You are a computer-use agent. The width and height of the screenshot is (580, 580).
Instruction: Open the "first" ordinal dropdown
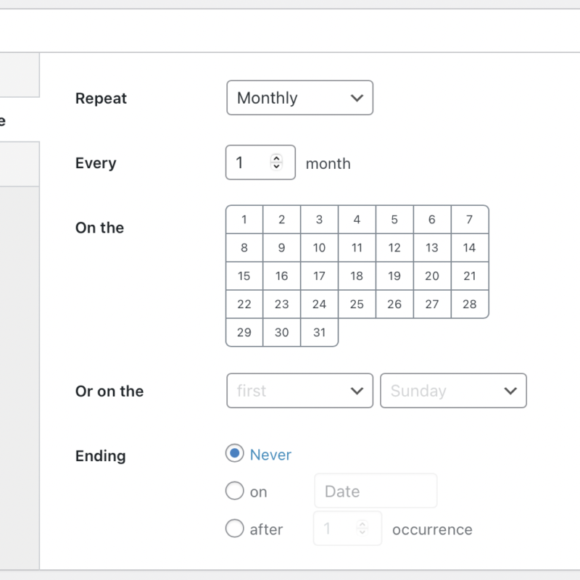click(x=299, y=391)
